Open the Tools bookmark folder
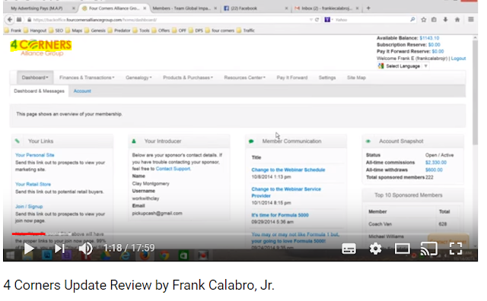 [141, 30]
